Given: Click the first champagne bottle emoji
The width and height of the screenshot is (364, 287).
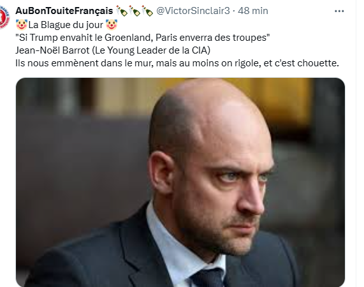Looking at the screenshot, I should point(122,11).
